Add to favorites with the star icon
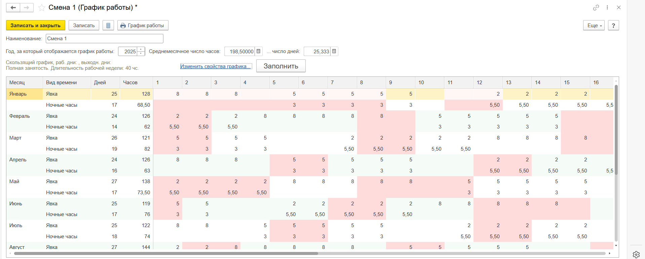 click(x=42, y=8)
